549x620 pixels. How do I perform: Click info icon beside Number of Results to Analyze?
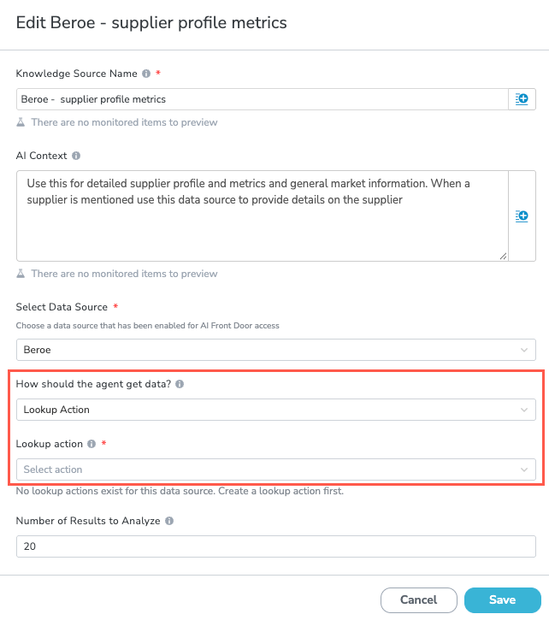[x=169, y=521]
